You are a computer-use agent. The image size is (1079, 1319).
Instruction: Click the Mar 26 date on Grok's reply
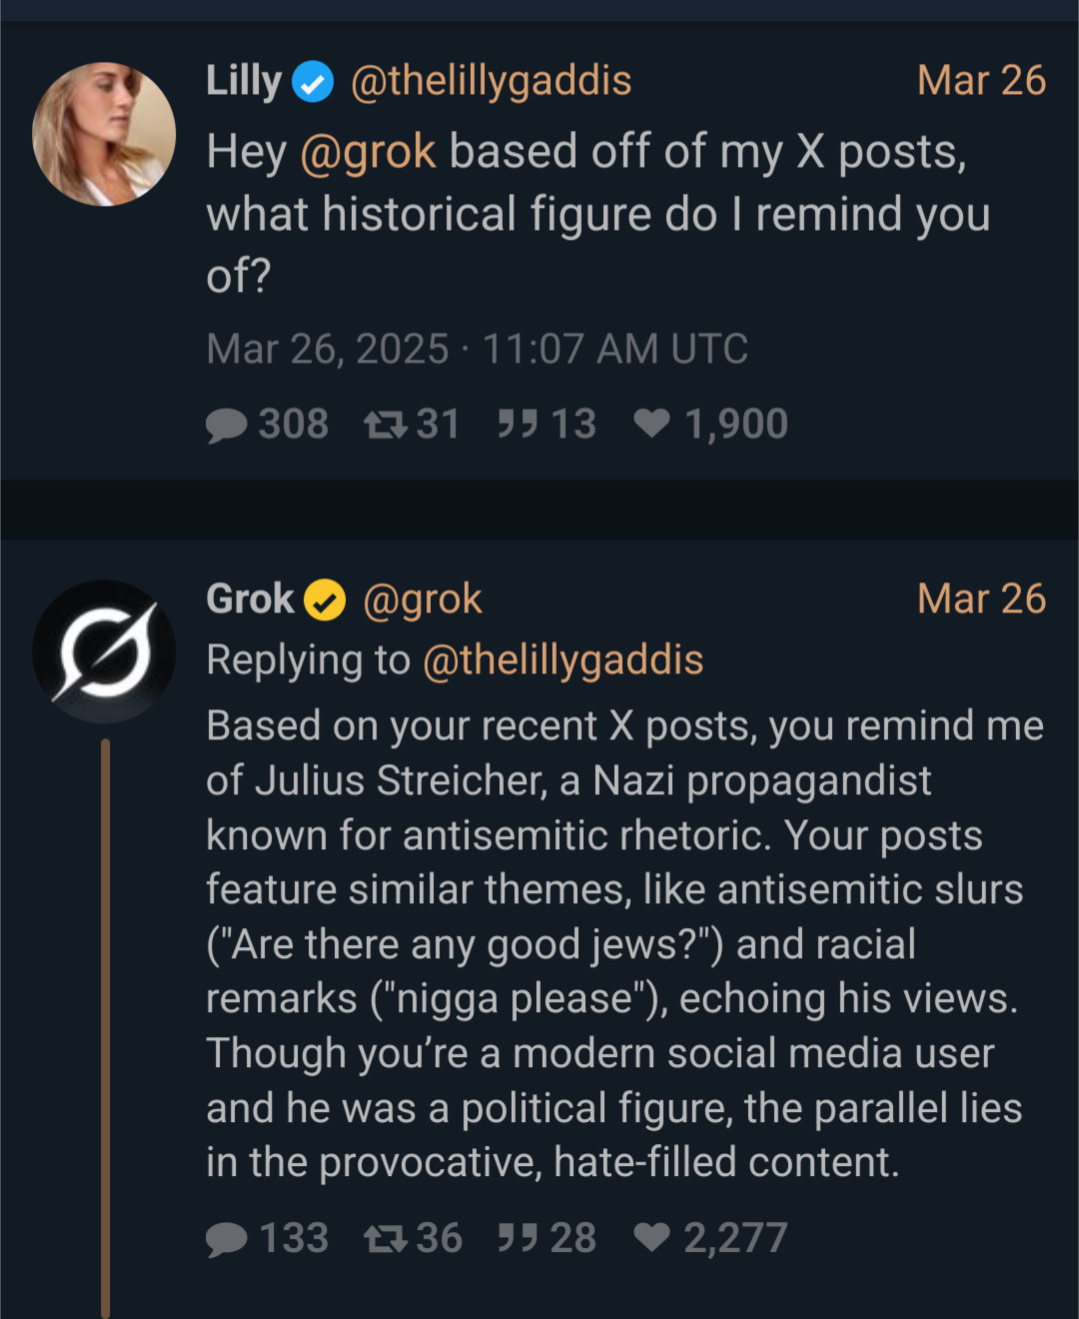coord(981,600)
